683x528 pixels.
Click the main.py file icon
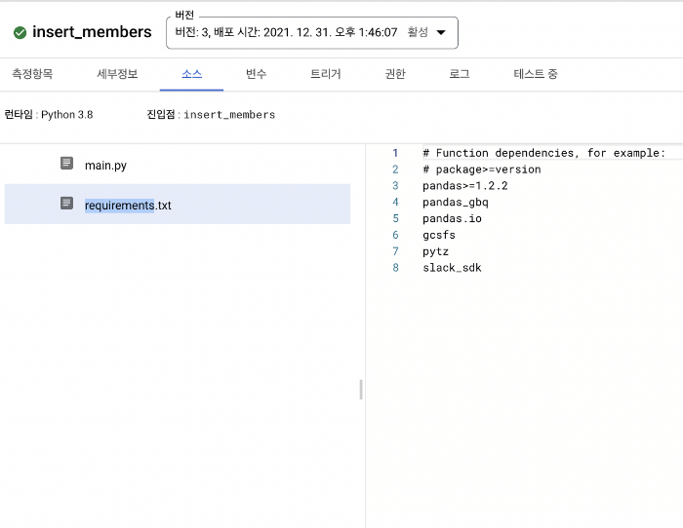(66, 163)
